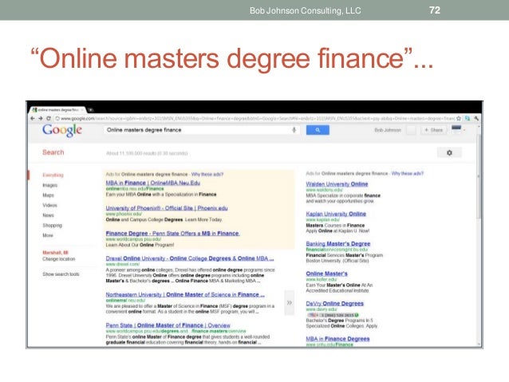The height and width of the screenshot is (382, 509).
Task: Open Penn State Online Master of Finance result
Action: click(x=168, y=325)
